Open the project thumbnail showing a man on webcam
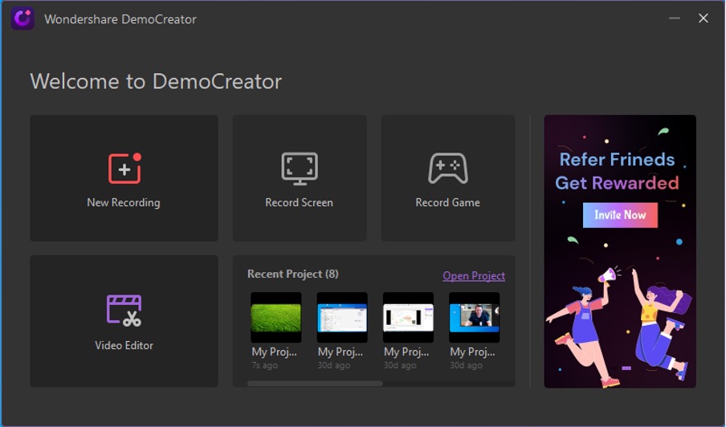726x427 pixels. click(x=474, y=317)
